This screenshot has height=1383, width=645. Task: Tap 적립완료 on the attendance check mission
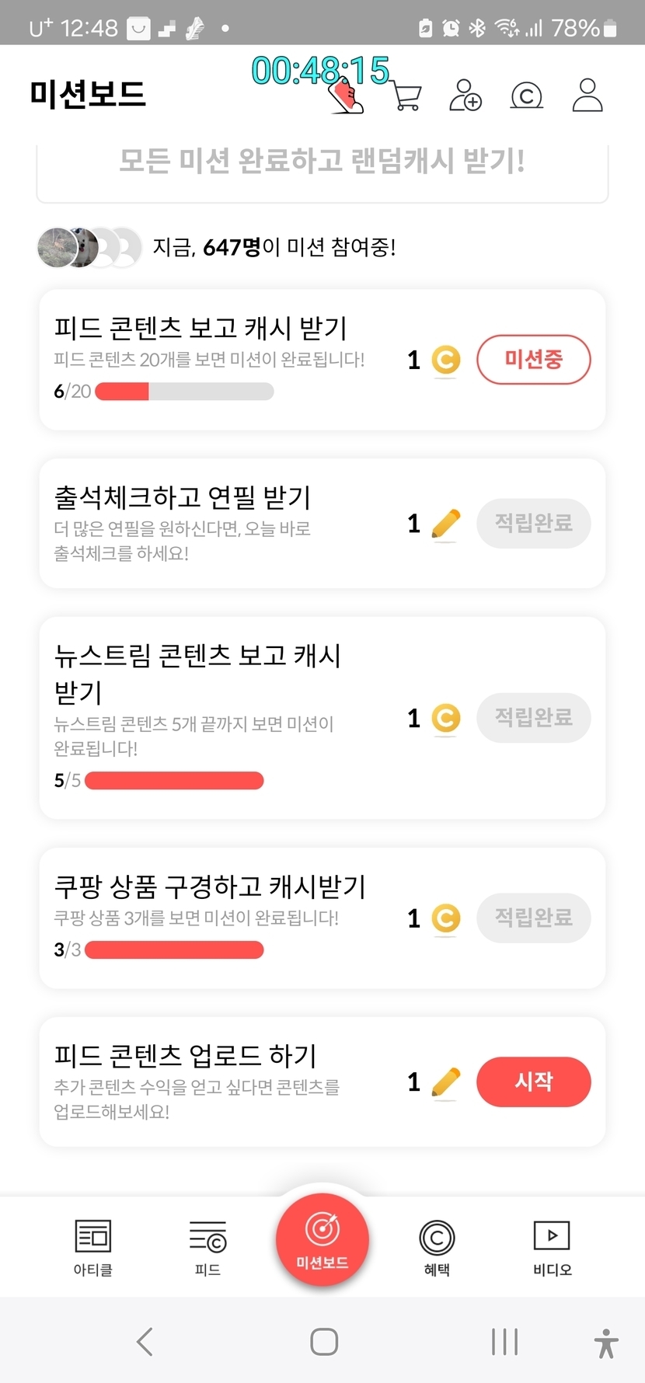point(534,523)
